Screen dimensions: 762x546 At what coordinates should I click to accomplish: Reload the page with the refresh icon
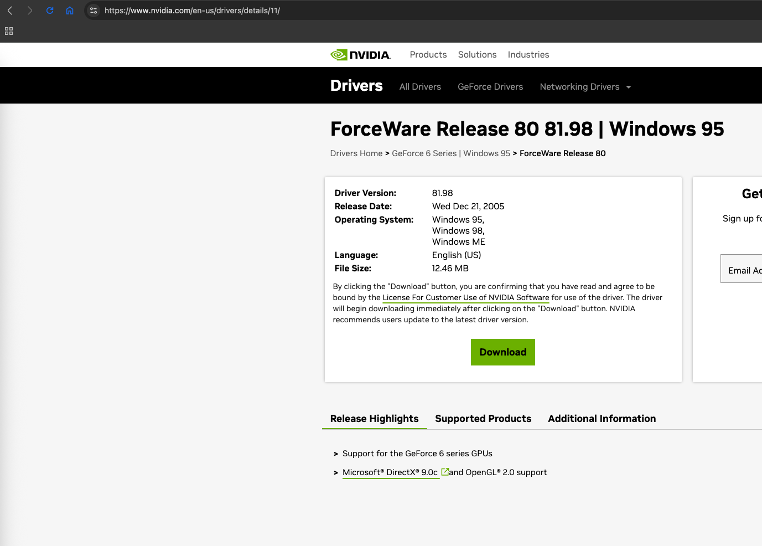(50, 11)
